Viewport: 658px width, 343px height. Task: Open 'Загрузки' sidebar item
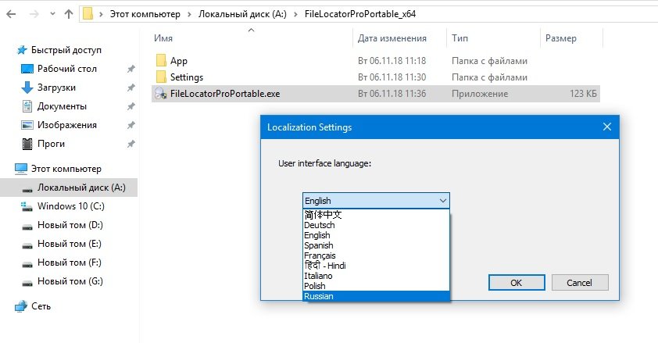[x=56, y=88]
